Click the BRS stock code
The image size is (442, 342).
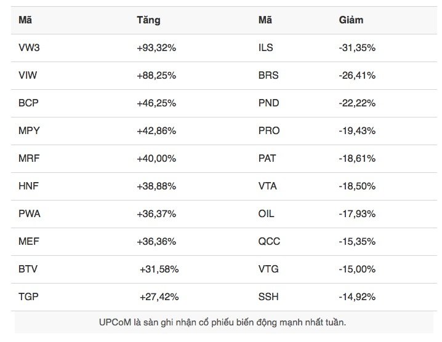[x=268, y=75]
